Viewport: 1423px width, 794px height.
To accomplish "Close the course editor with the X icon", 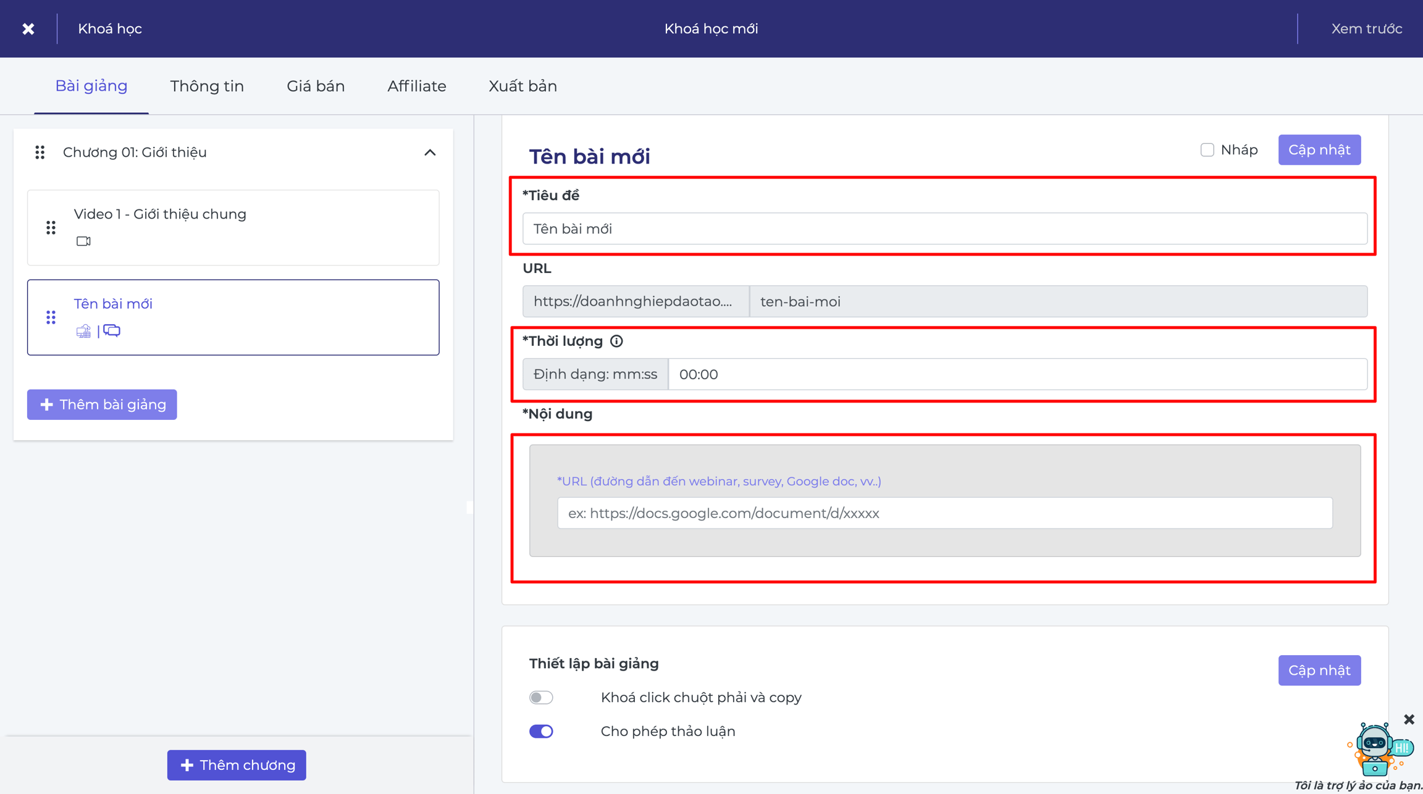I will click(x=28, y=29).
